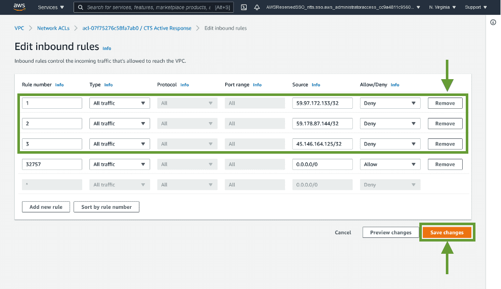The height and width of the screenshot is (289, 501).
Task: Open Info link for Port range
Action: coord(257,85)
